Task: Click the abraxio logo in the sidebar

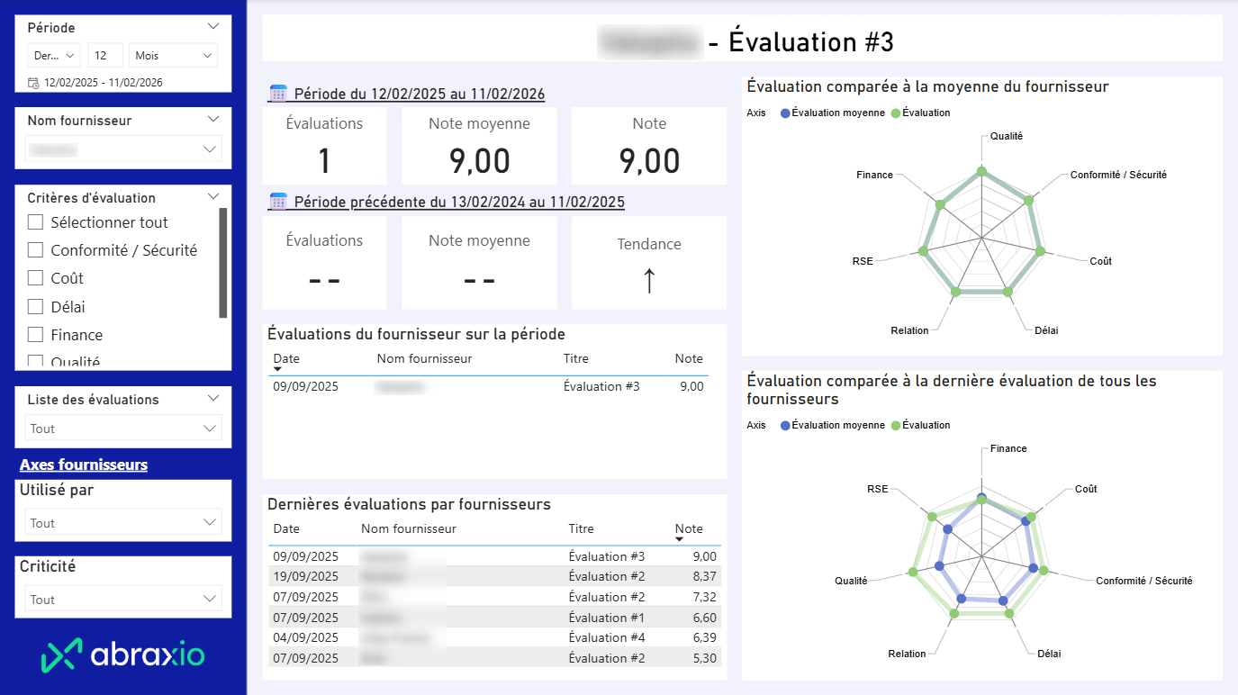Action: [x=123, y=654]
